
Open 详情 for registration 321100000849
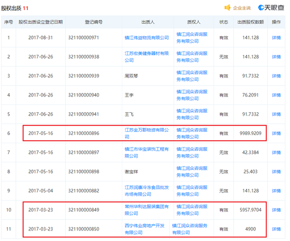coord(276,210)
